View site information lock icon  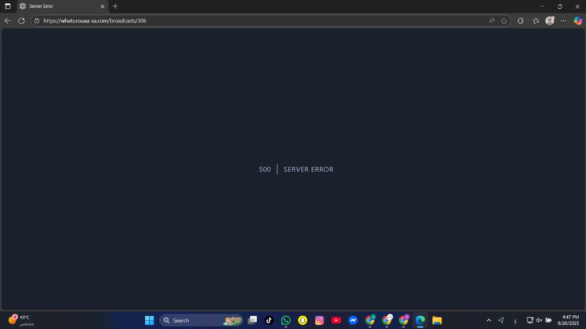click(37, 21)
